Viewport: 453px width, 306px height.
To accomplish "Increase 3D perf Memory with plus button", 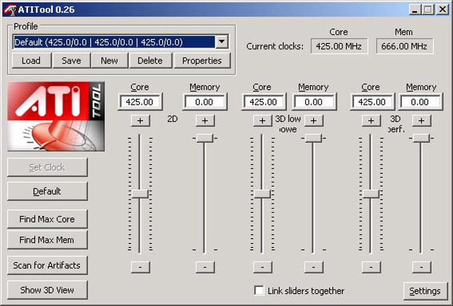I will point(421,121).
